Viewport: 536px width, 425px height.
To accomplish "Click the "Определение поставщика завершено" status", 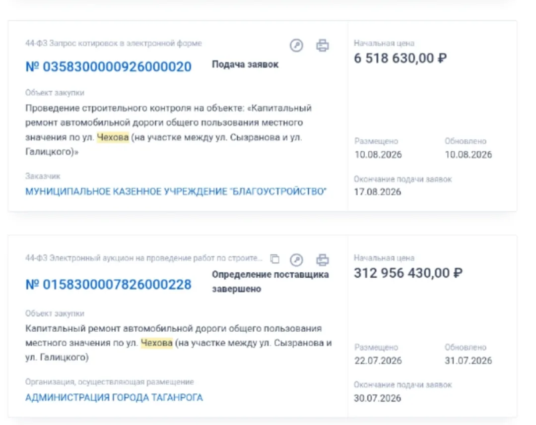I will [270, 282].
